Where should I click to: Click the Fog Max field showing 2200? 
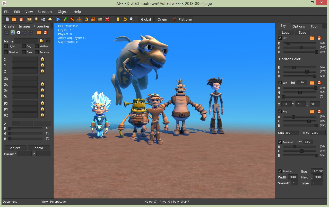pyautogui.click(x=318, y=133)
